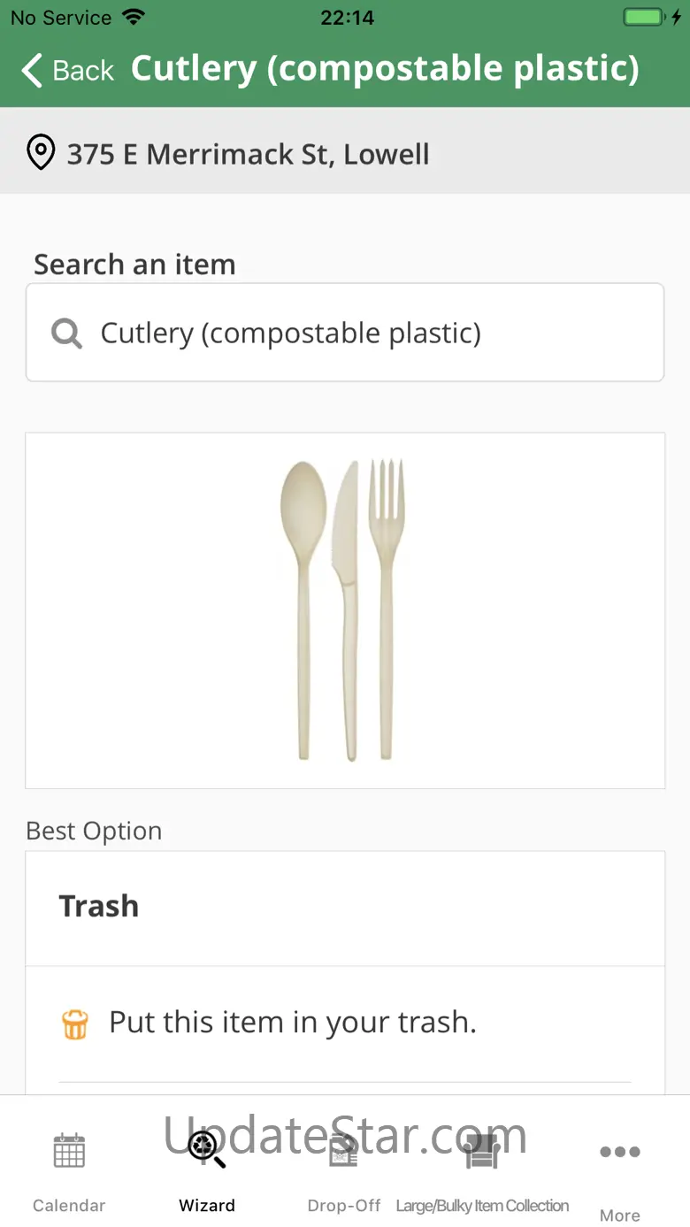The width and height of the screenshot is (690, 1227).
Task: Click the magnifier icon in search box
Action: (66, 334)
